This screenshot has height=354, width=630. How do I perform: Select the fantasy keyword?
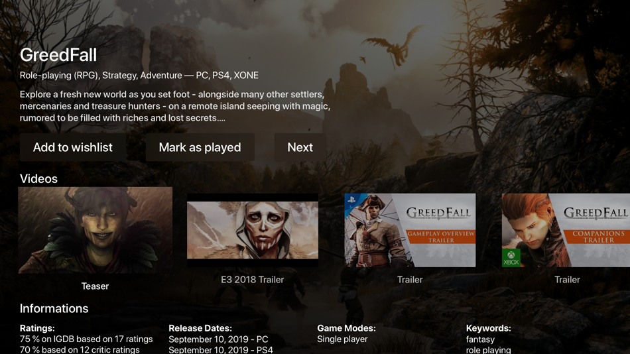tap(480, 339)
